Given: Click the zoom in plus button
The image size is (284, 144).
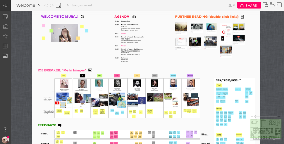Looking at the screenshot, I should pyautogui.click(x=279, y=116).
